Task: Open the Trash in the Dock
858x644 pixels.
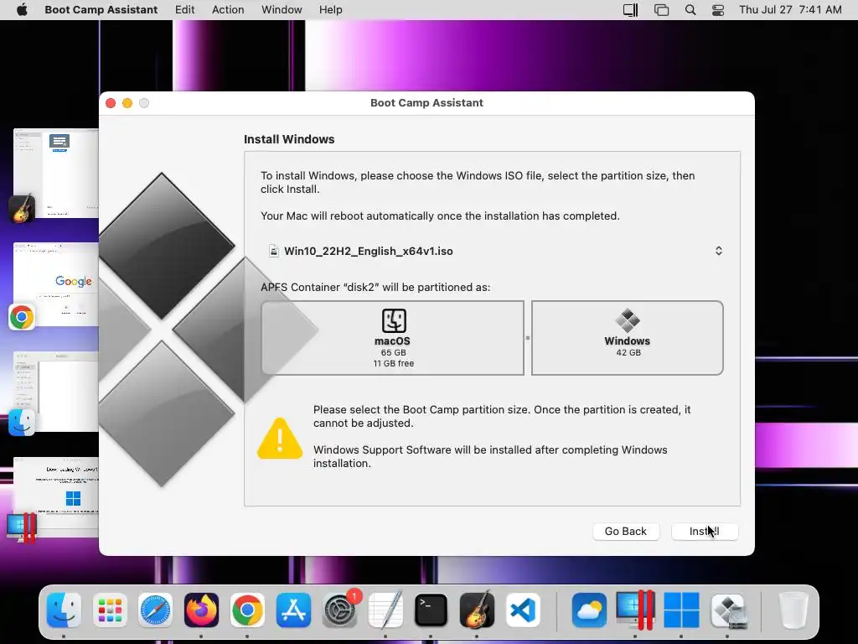Action: (x=793, y=610)
